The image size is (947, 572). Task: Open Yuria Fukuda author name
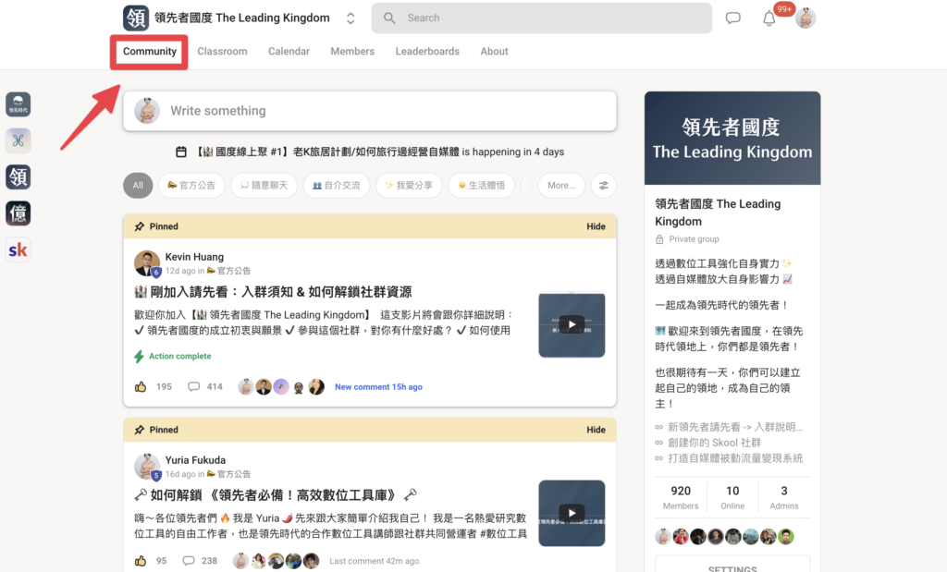195,460
